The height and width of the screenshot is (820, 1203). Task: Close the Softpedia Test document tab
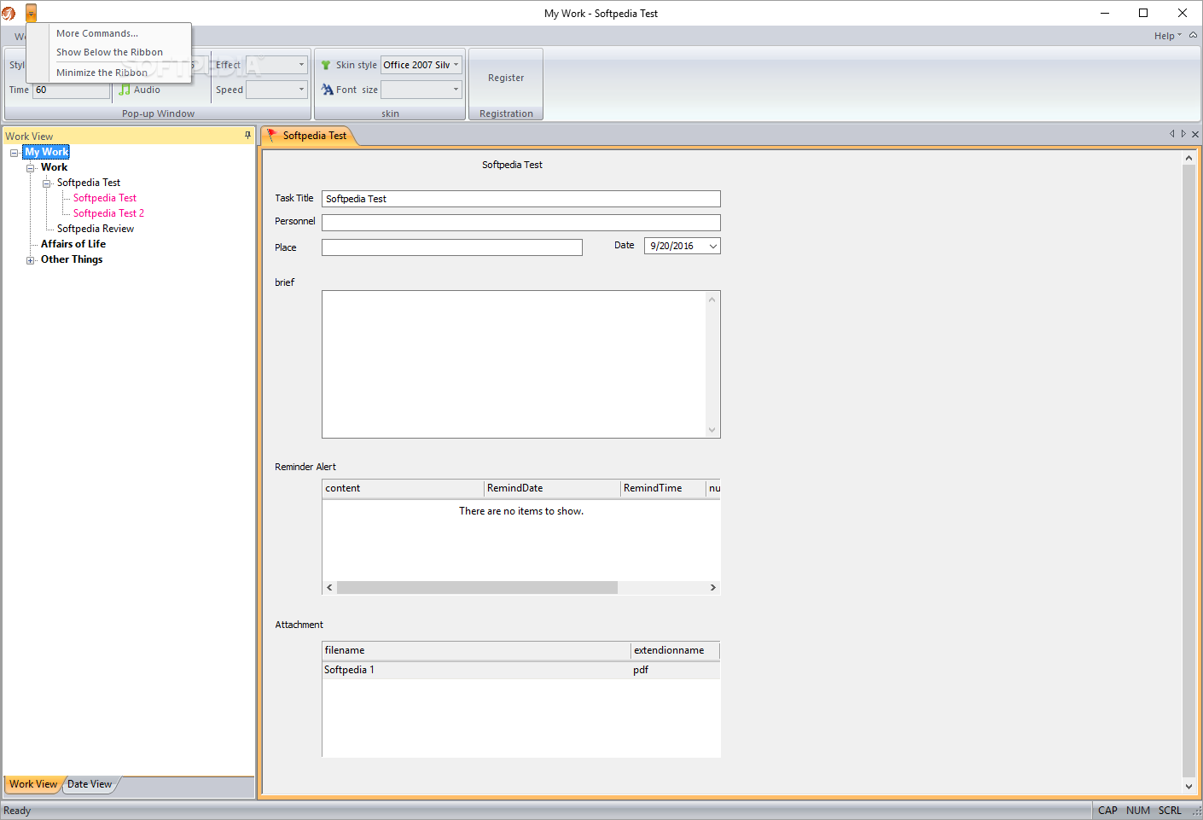1195,134
